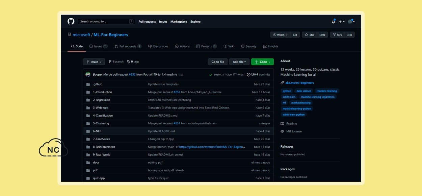Open Marketplace in top navigation

[x=179, y=22]
